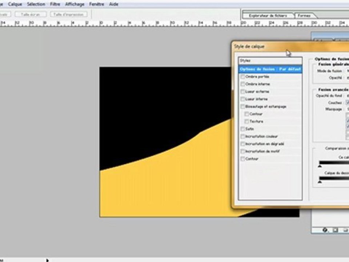Enable Biseautage et estampage checkbox
Screen dimensions: 349x262
[x=242, y=107]
